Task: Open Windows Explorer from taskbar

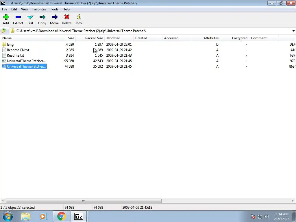Action: (x=26, y=216)
